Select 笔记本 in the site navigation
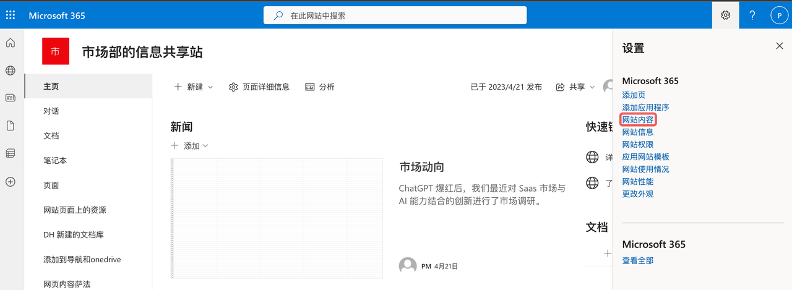 pyautogui.click(x=55, y=161)
